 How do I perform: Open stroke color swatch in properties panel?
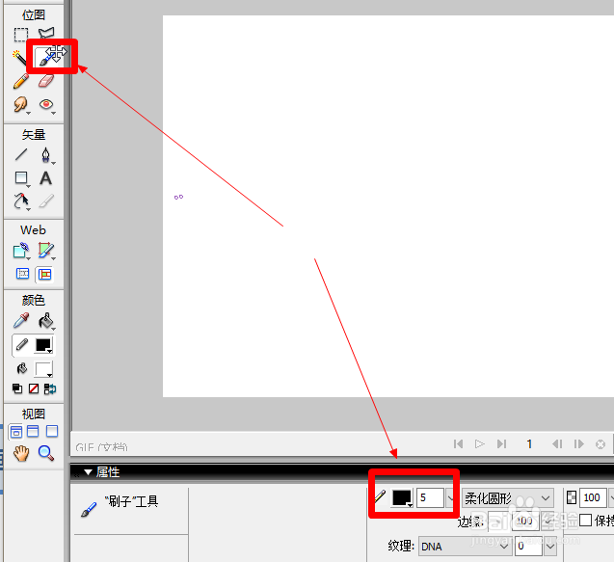(402, 498)
